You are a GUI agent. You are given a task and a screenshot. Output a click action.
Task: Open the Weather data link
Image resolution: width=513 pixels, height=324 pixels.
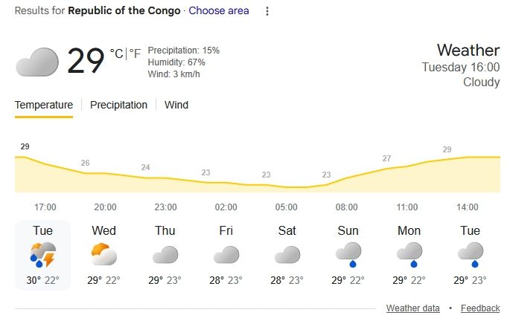(412, 308)
